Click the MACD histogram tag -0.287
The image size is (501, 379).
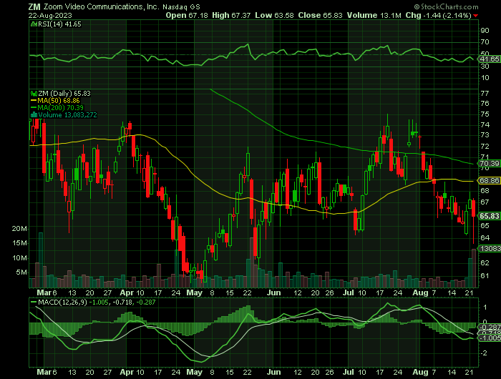coord(489,327)
